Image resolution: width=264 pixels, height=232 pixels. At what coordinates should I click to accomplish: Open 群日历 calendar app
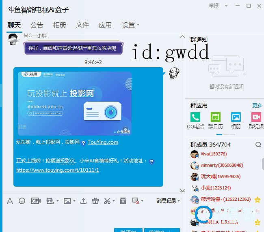click(x=216, y=121)
